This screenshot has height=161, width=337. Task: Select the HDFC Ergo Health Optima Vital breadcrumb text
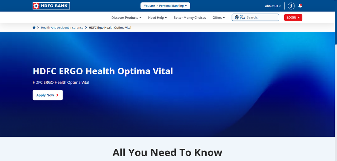click(x=110, y=28)
